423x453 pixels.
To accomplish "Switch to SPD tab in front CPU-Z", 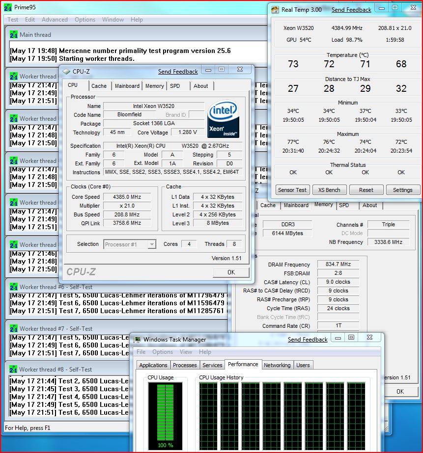I will tap(175, 86).
